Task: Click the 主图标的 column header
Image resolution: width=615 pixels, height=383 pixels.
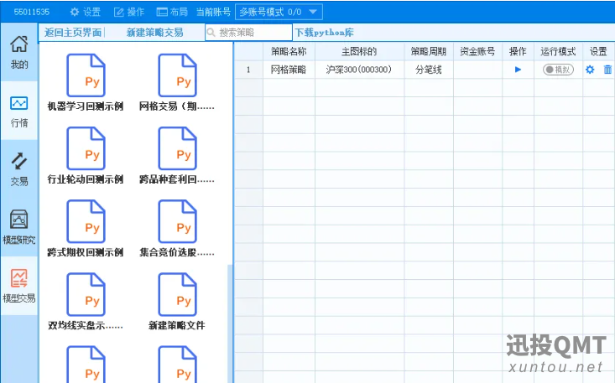Action: (x=359, y=51)
